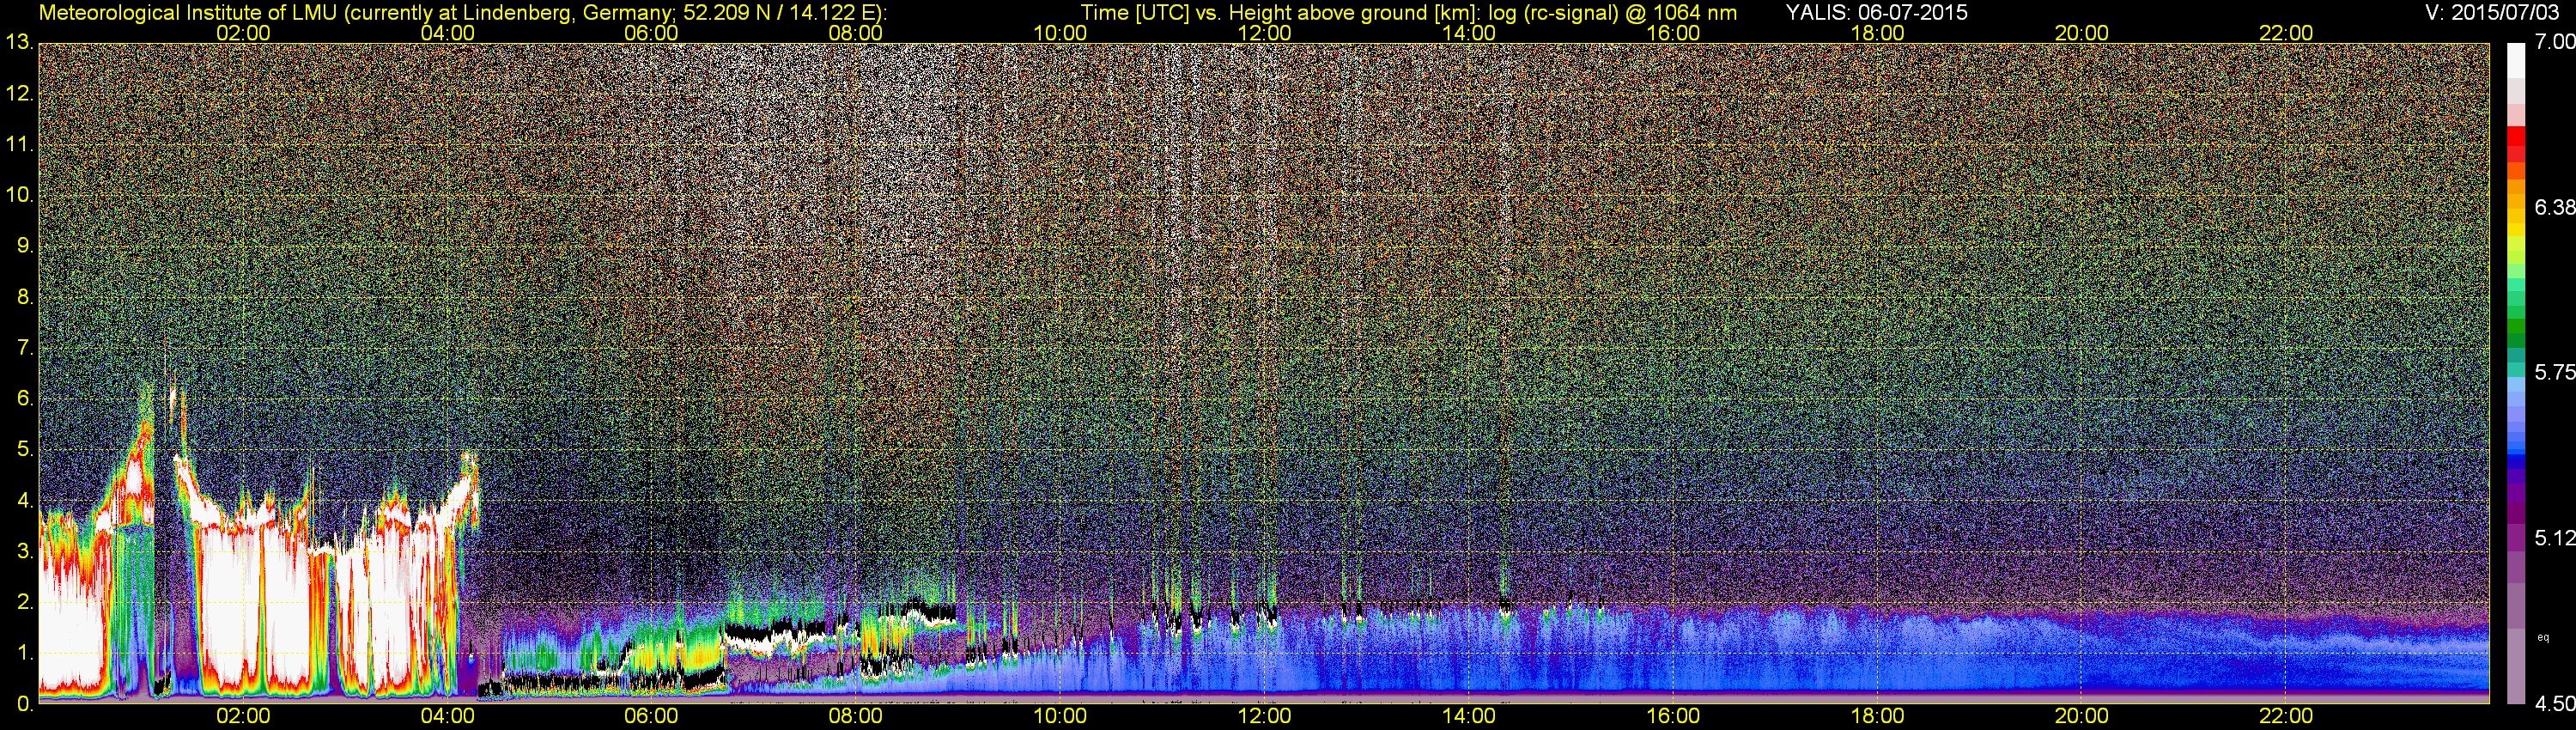Viewport: 2576px width, 730px height.
Task: Click the 7 km height axis label
Action: pos(24,348)
